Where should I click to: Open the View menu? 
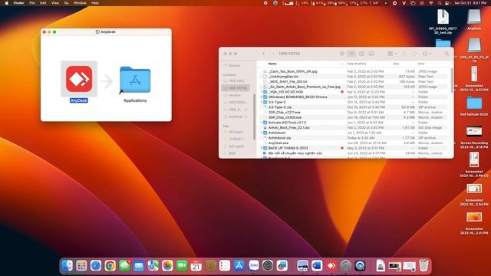pyautogui.click(x=54, y=3)
